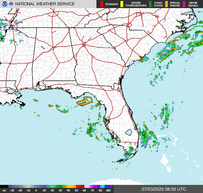Click Lake Okeechobee on the map
The image size is (203, 193).
[x=129, y=132]
